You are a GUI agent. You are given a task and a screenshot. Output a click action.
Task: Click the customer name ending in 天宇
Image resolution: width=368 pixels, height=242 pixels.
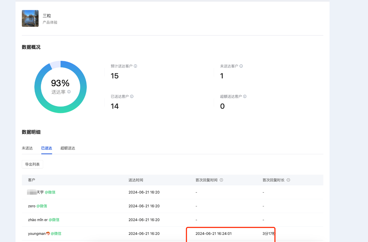(35, 192)
